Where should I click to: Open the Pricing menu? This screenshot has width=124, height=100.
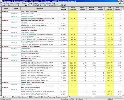click(30, 3)
